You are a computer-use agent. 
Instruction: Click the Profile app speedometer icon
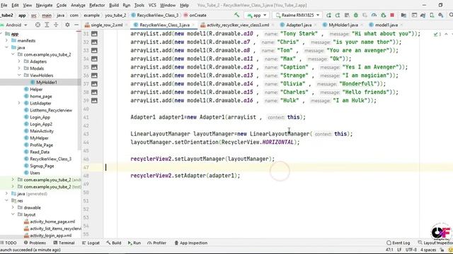pos(374,16)
